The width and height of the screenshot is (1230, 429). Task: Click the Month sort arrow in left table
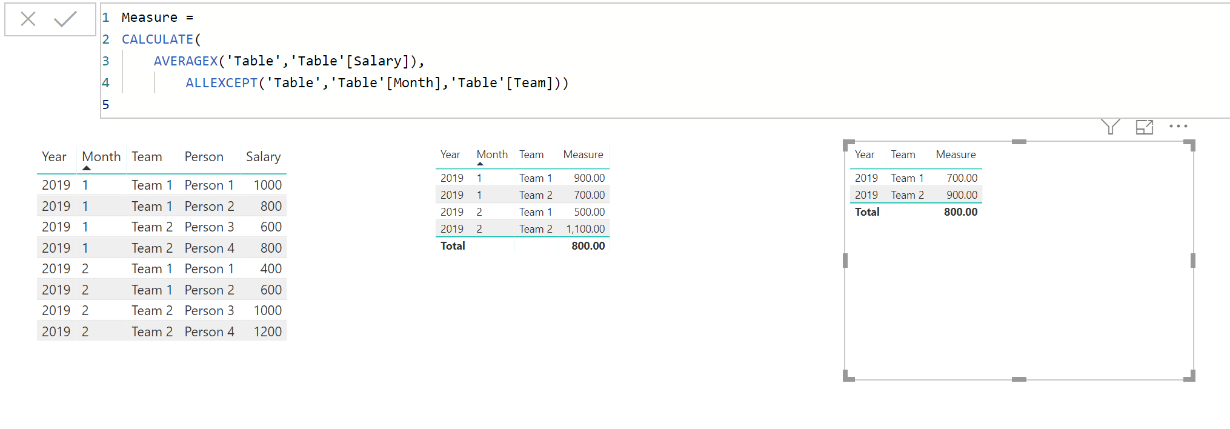(87, 168)
